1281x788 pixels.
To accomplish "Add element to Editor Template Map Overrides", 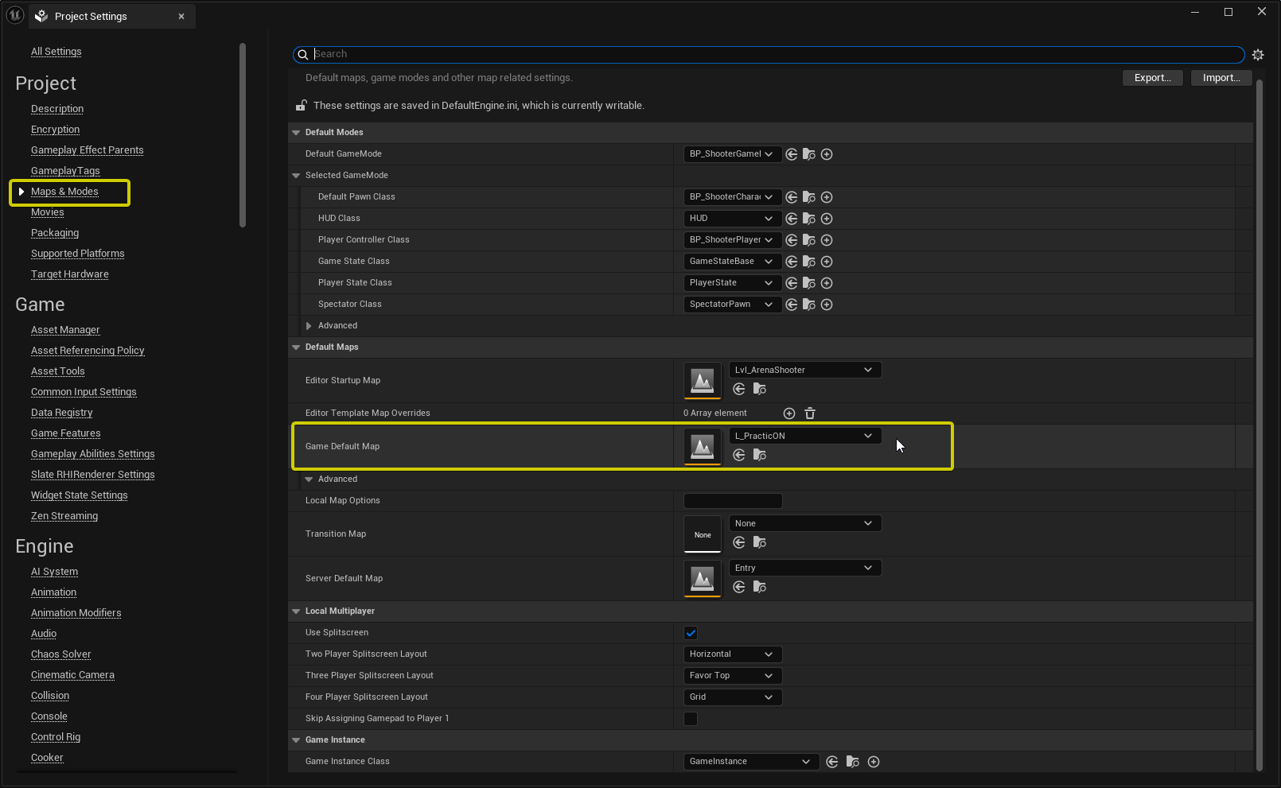I will (x=789, y=413).
